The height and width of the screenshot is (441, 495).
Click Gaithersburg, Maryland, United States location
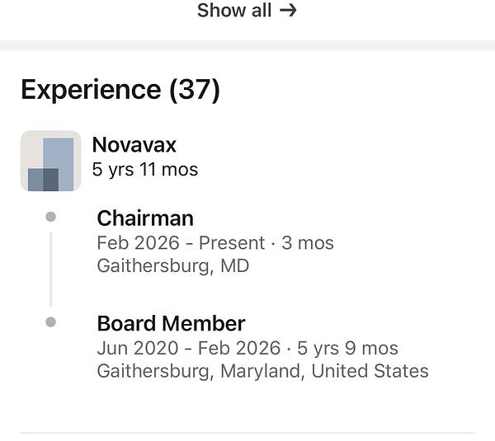262,371
